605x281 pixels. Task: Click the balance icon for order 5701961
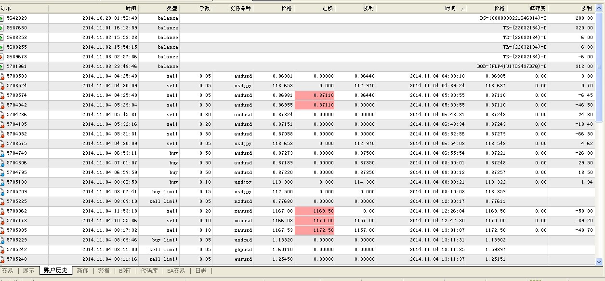point(2,67)
